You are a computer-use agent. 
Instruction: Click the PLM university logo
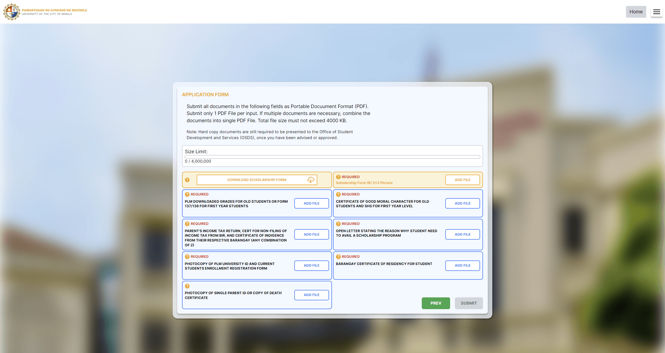tap(12, 12)
